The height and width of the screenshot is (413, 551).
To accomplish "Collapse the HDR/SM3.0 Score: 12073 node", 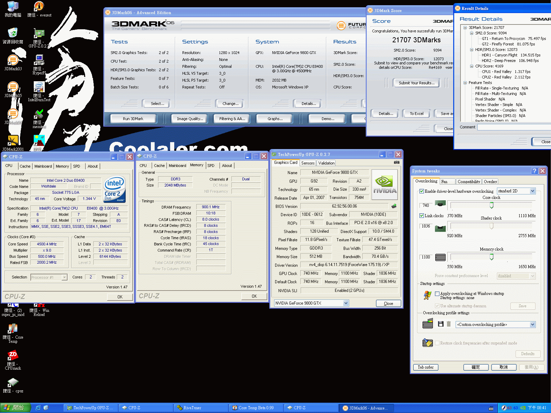I will coord(471,50).
